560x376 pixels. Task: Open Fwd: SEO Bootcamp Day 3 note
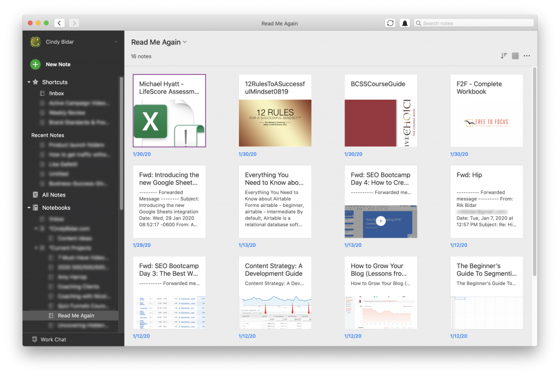[x=170, y=293]
